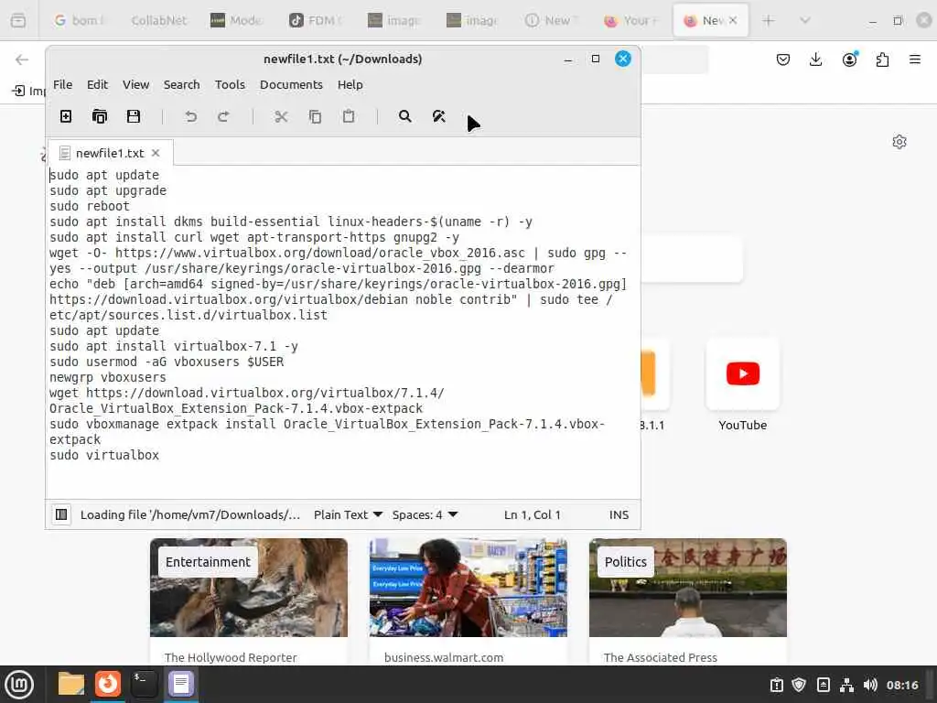
Task: Open the View menu
Action: (x=135, y=85)
